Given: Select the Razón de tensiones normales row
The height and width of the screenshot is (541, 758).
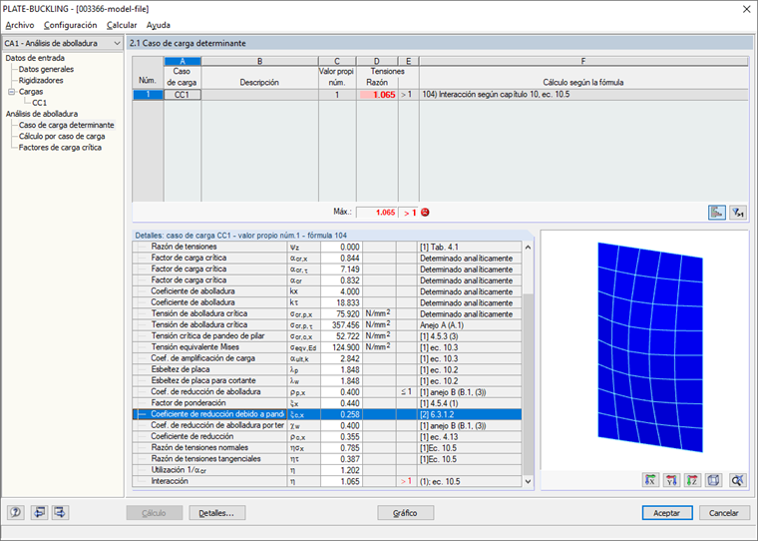Looking at the screenshot, I should tap(327, 447).
